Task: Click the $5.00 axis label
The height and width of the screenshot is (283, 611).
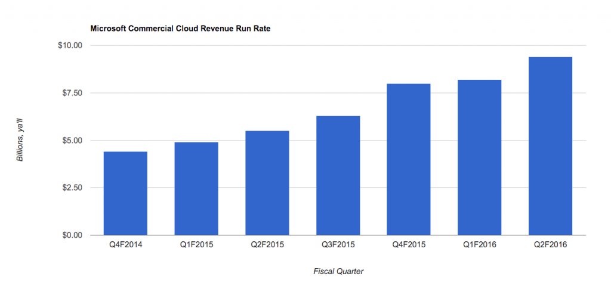Action: [72, 140]
